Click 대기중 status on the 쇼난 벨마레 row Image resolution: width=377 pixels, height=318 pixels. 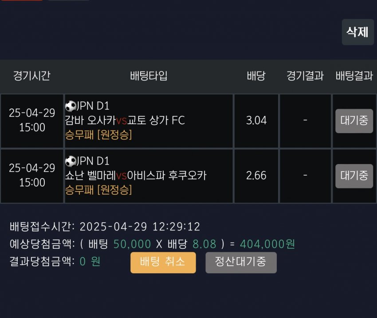354,176
